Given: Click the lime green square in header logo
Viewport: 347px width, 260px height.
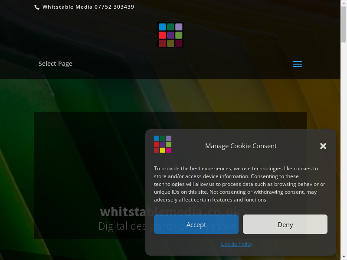Looking at the screenshot, I should pos(179,35).
